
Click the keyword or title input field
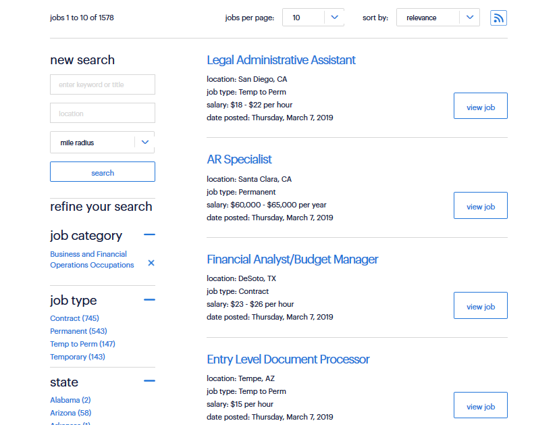[x=102, y=84]
